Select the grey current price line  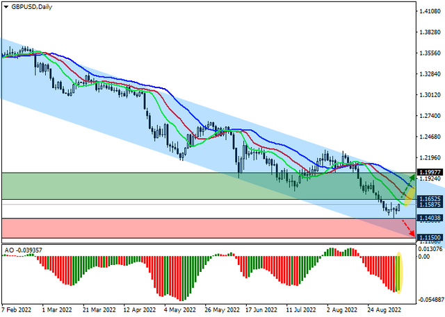pyautogui.click(x=209, y=205)
